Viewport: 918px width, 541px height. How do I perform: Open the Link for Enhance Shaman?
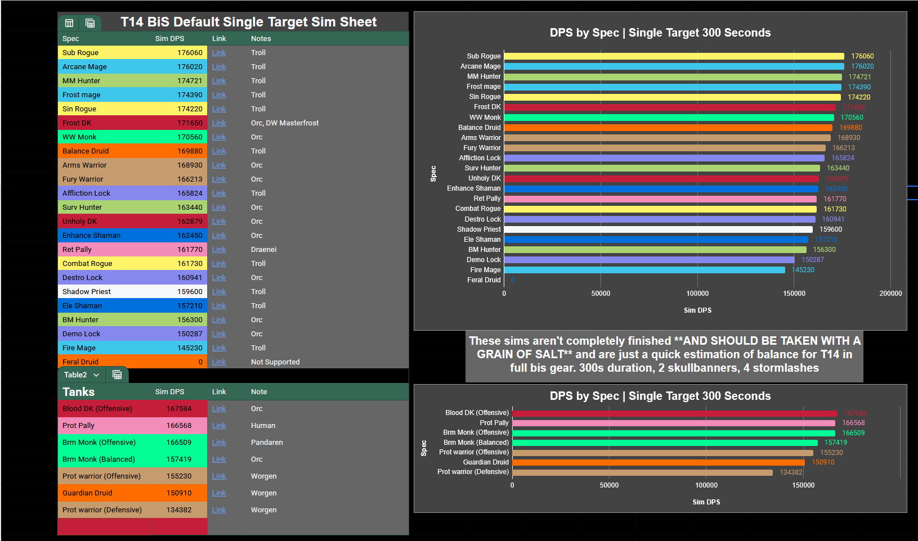click(x=219, y=236)
